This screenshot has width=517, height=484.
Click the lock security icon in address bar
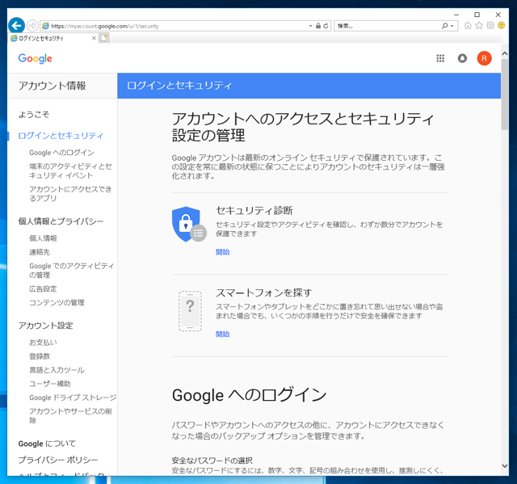pyautogui.click(x=318, y=26)
